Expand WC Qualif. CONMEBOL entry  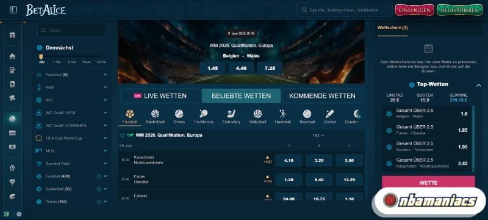point(105,125)
